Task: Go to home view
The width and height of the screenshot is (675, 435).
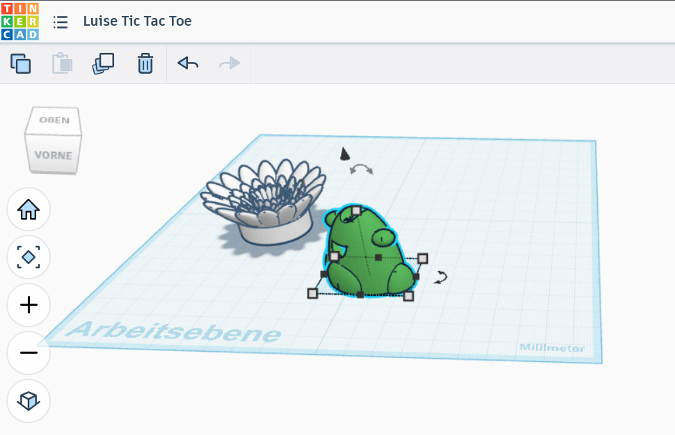Action: (x=29, y=209)
